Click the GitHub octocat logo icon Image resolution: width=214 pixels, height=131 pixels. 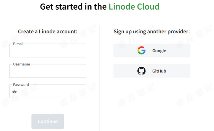click(x=141, y=71)
